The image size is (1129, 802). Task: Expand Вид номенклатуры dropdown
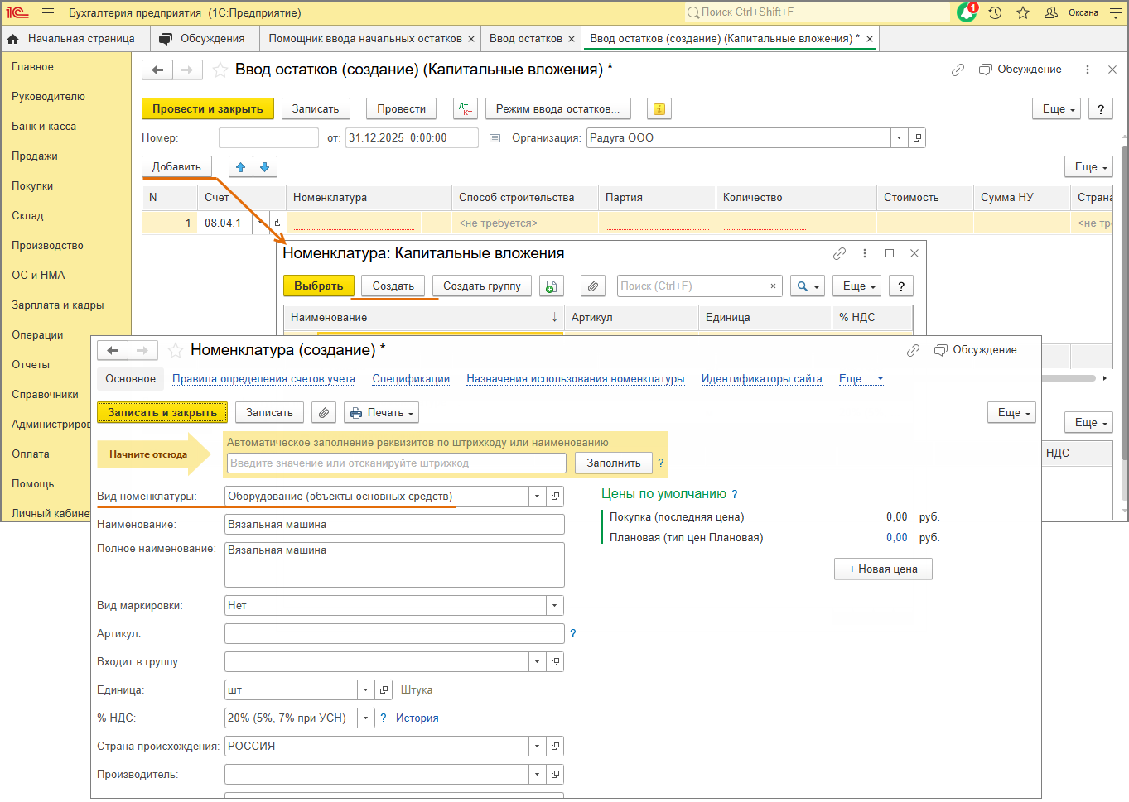[538, 497]
